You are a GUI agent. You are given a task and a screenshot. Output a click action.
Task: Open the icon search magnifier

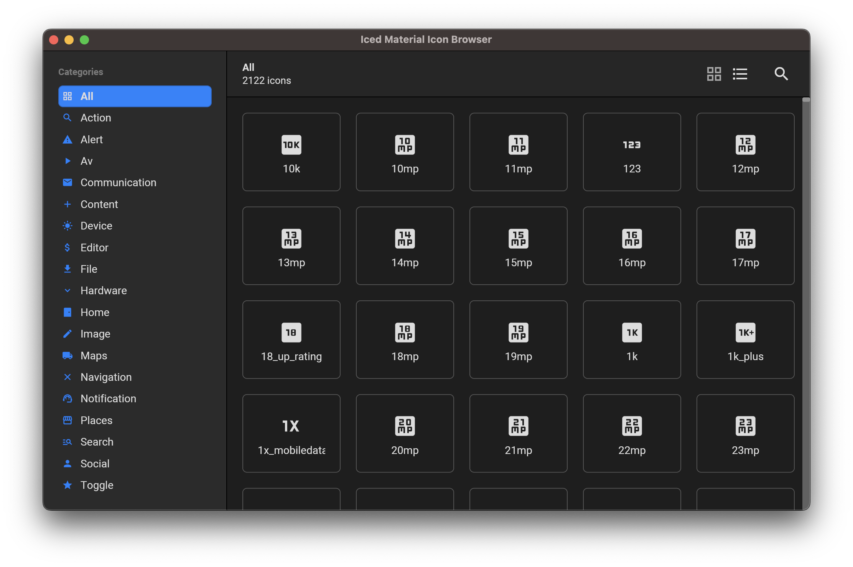781,74
